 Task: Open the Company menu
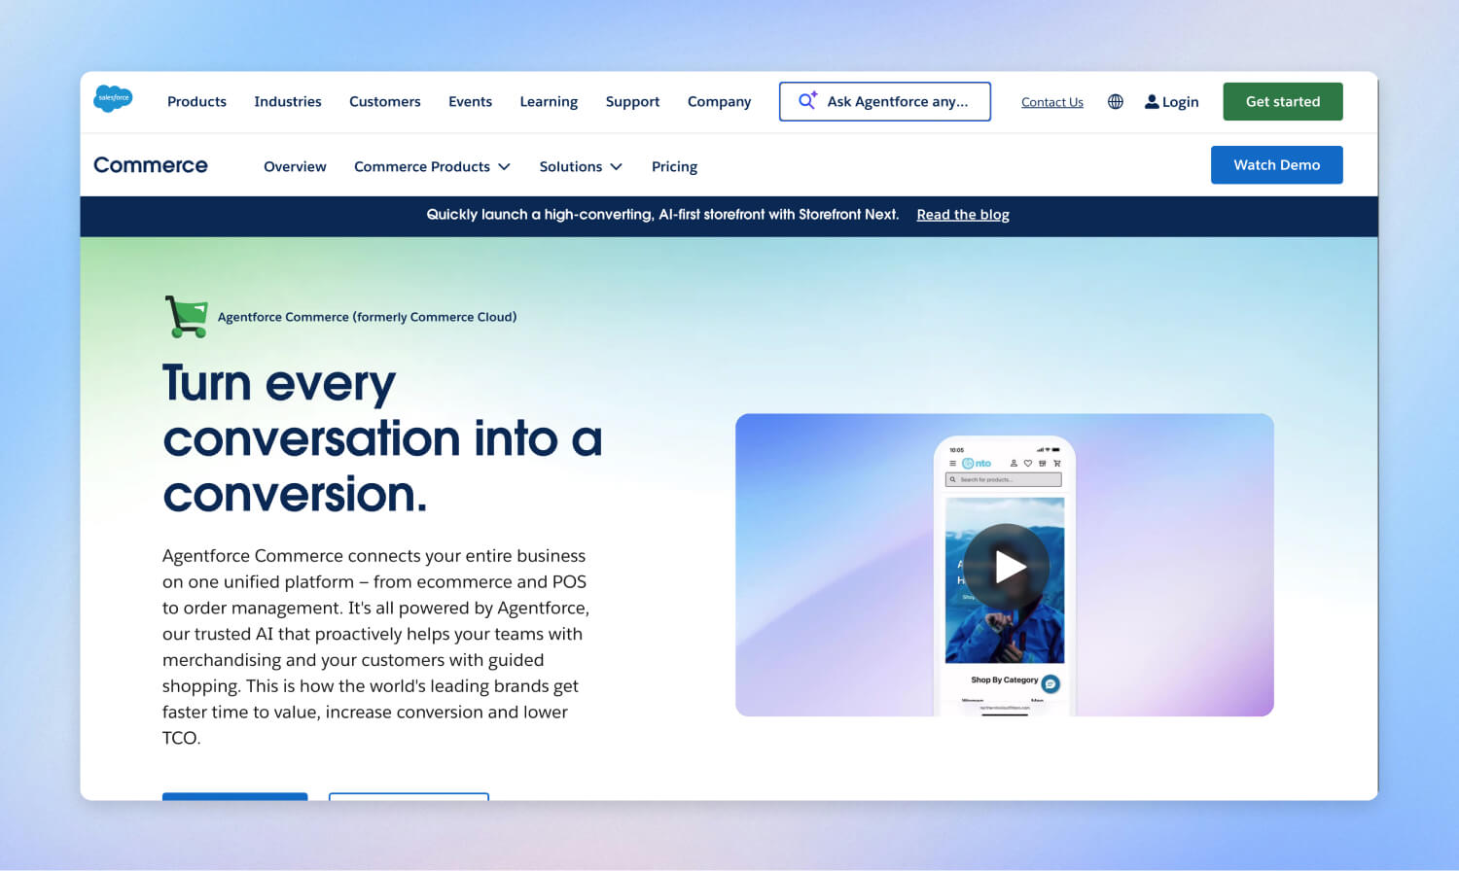719,101
